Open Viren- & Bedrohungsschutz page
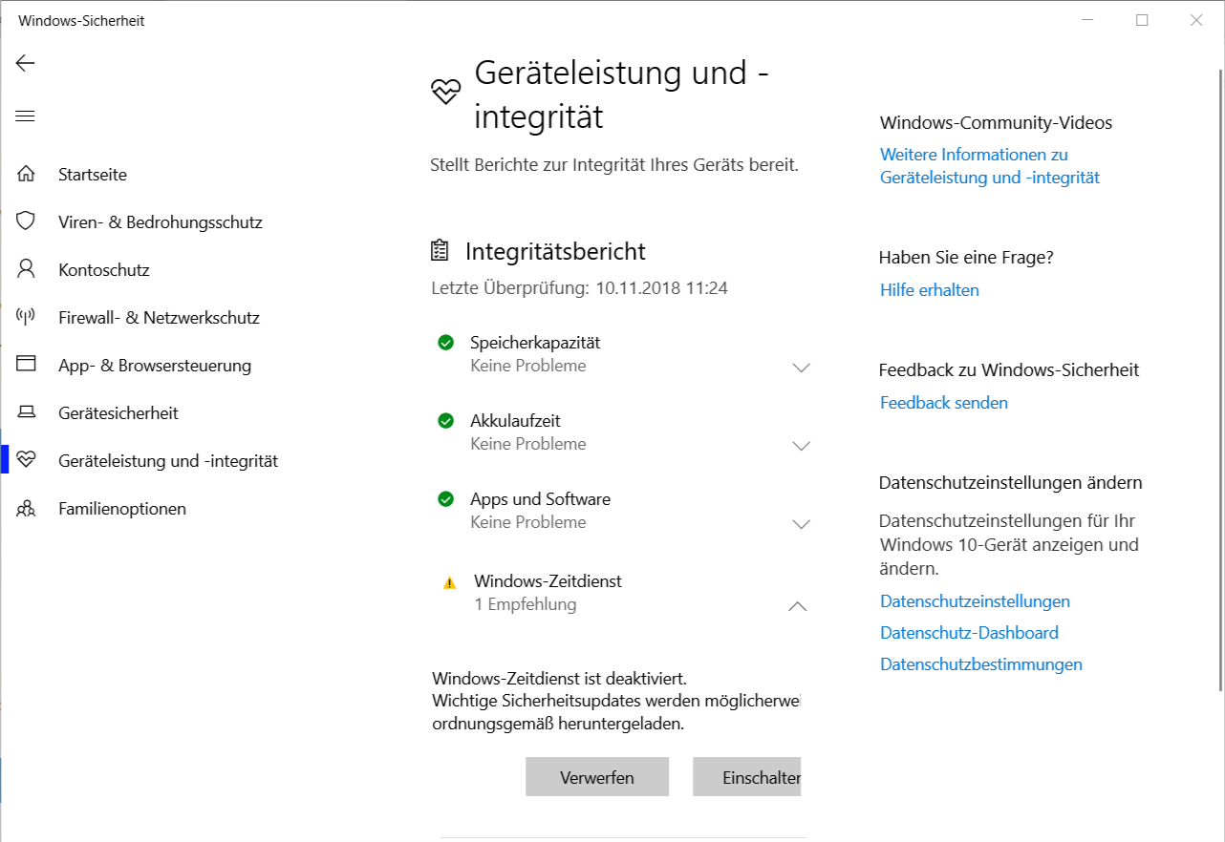The width and height of the screenshot is (1225, 842). coord(161,222)
